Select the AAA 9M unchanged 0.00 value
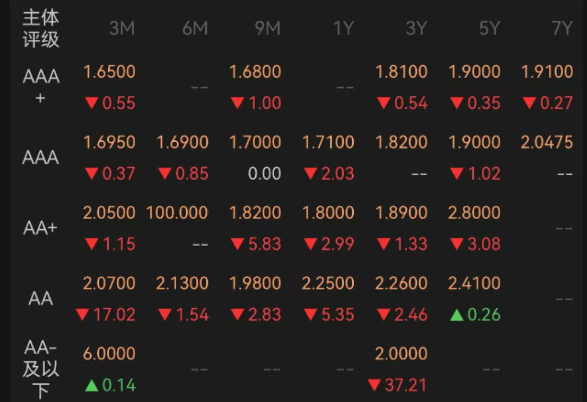The width and height of the screenshot is (587, 402). 264,174
